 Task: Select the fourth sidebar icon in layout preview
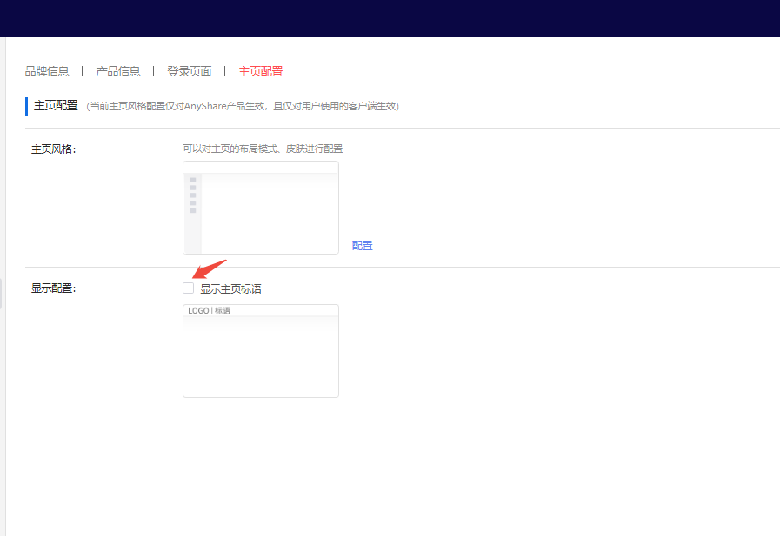[x=193, y=202]
